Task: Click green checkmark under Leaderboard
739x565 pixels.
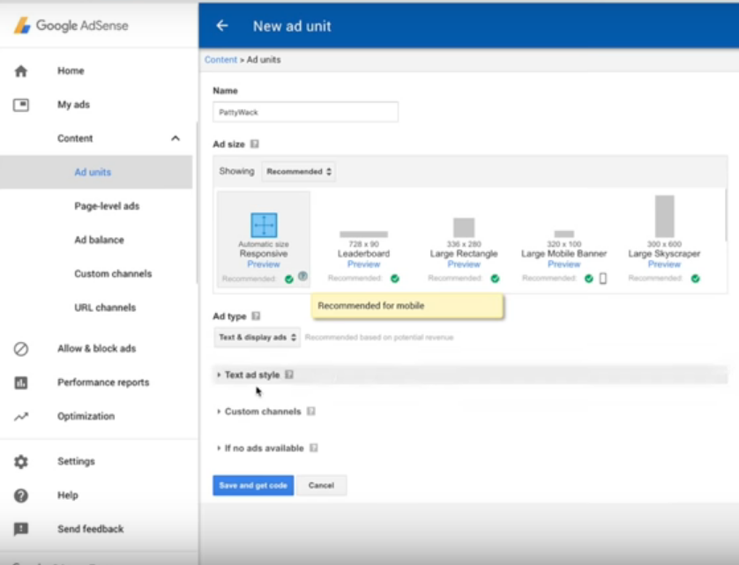Action: tap(395, 279)
